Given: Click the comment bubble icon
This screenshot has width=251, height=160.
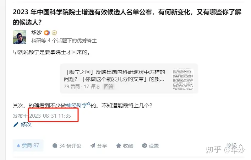Looking at the screenshot, I should [x=55, y=145].
